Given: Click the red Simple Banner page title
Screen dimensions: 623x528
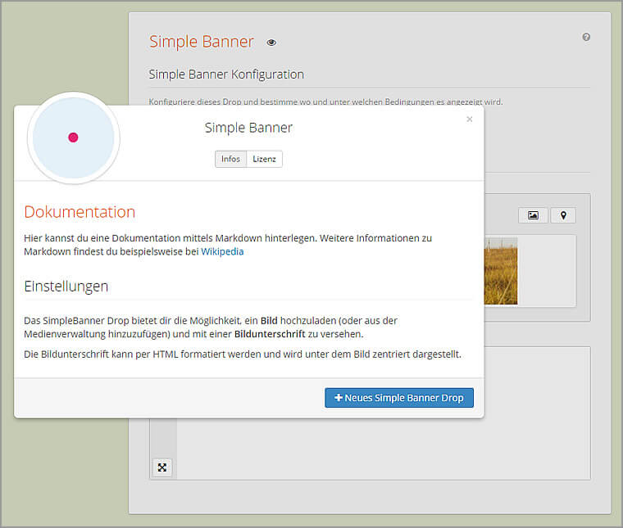Looking at the screenshot, I should tap(201, 42).
